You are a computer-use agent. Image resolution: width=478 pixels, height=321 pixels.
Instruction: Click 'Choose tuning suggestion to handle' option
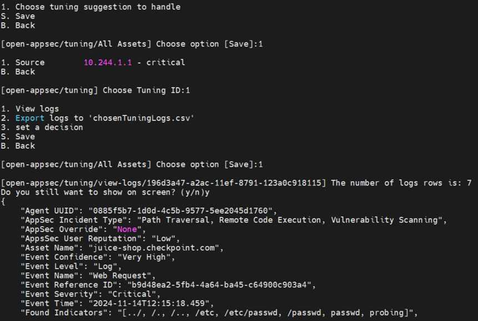97,7
